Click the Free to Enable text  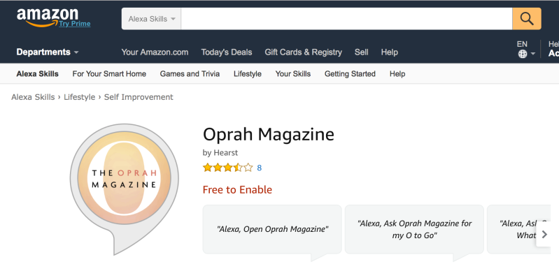237,189
